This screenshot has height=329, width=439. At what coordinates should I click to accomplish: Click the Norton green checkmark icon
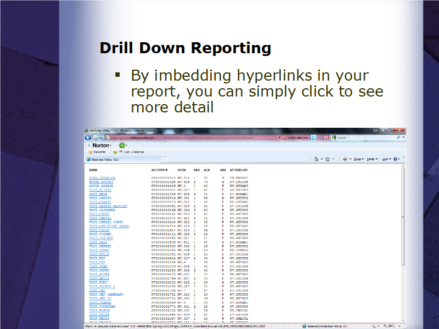122,145
